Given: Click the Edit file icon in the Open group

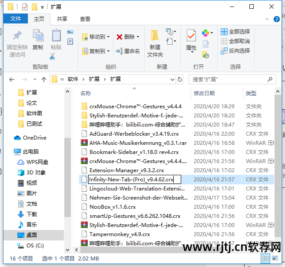Looking at the screenshot, I should (x=205, y=44).
